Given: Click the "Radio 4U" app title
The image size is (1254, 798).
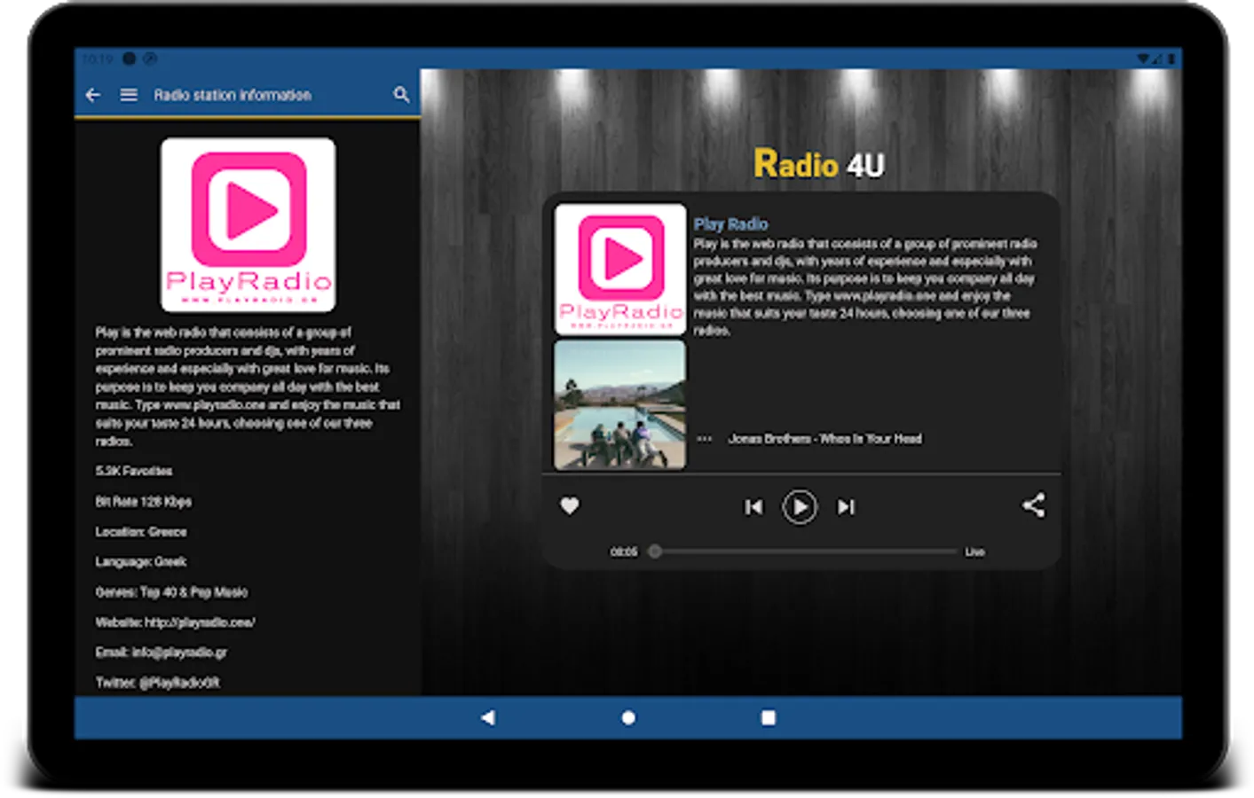Looking at the screenshot, I should pyautogui.click(x=819, y=164).
